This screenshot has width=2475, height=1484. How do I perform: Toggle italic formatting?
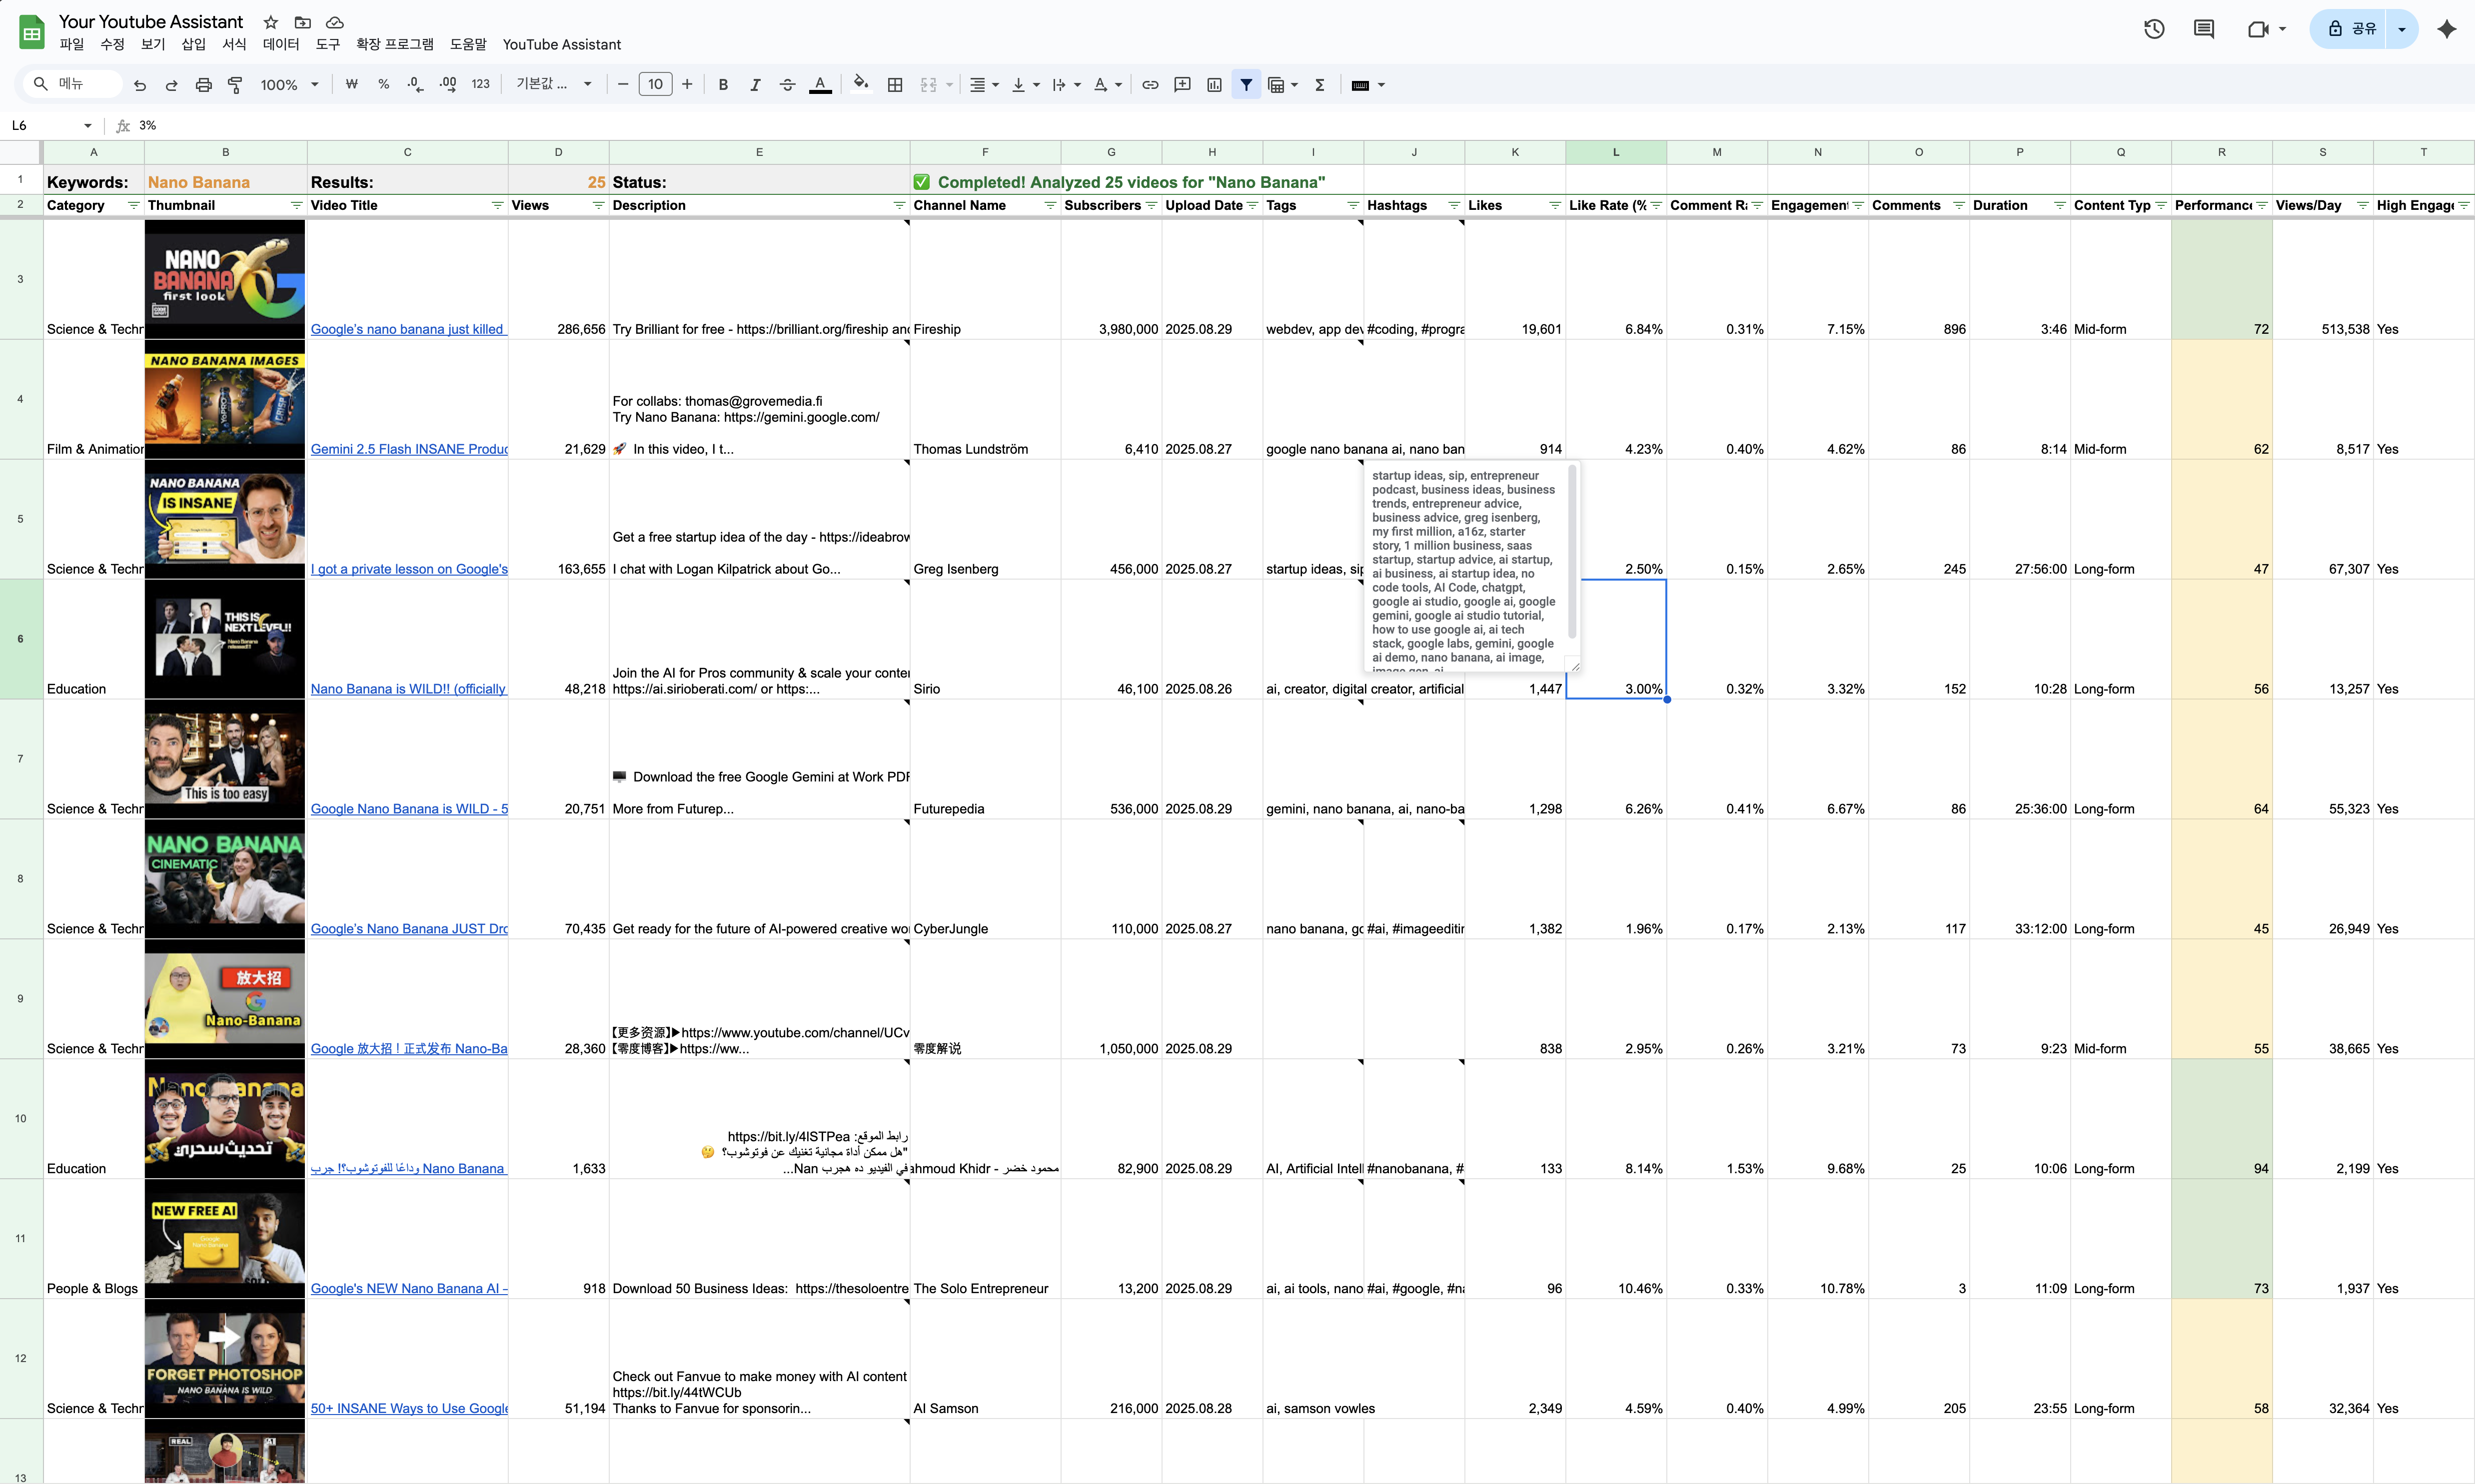click(x=755, y=85)
